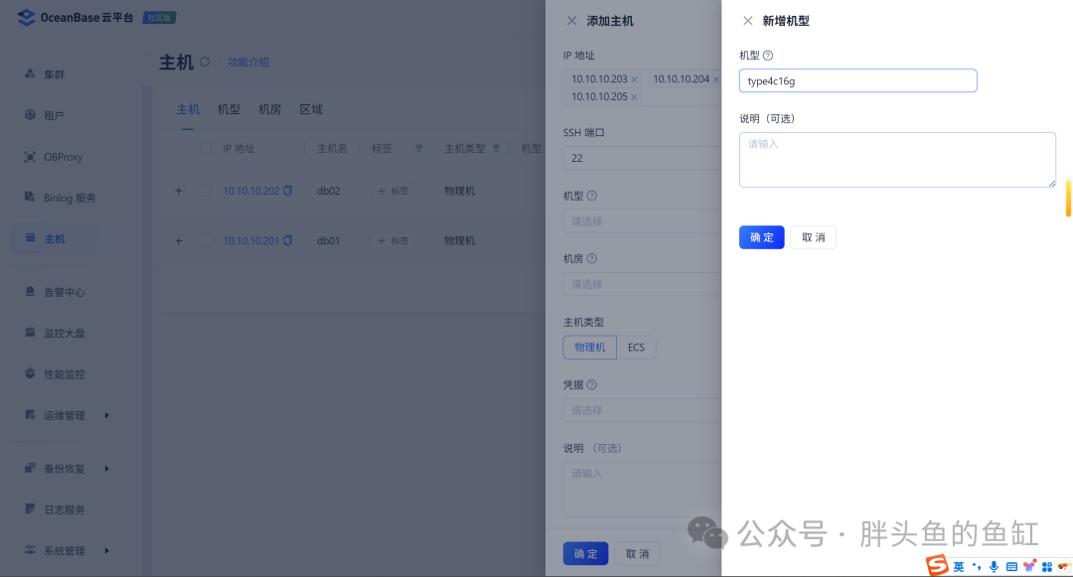Switch to the 机型 tab
The width and height of the screenshot is (1073, 577).
[x=229, y=109]
